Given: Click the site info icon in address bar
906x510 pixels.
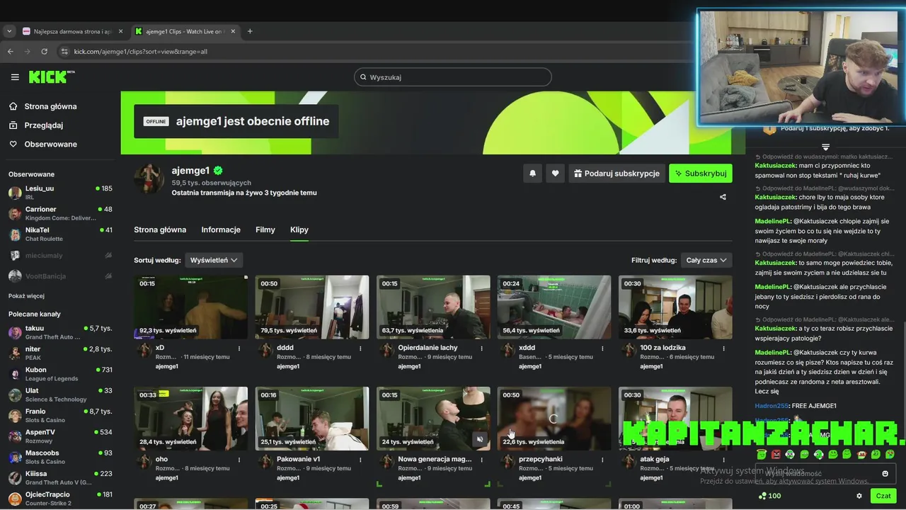Looking at the screenshot, I should pyautogui.click(x=64, y=52).
